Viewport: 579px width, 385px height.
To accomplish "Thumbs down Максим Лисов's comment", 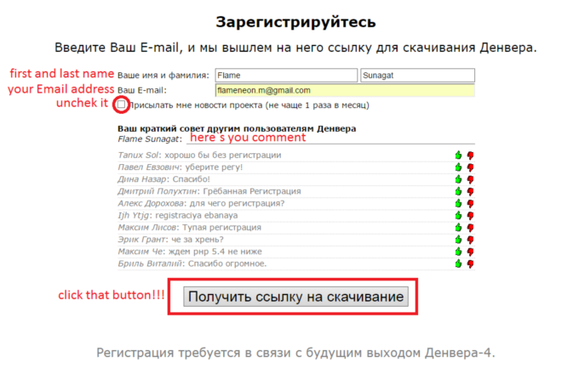I will (x=470, y=228).
